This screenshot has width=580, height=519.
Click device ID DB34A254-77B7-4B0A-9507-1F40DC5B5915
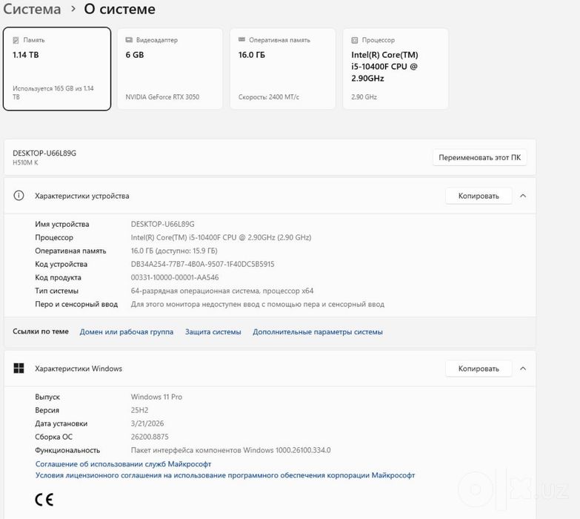(202, 264)
